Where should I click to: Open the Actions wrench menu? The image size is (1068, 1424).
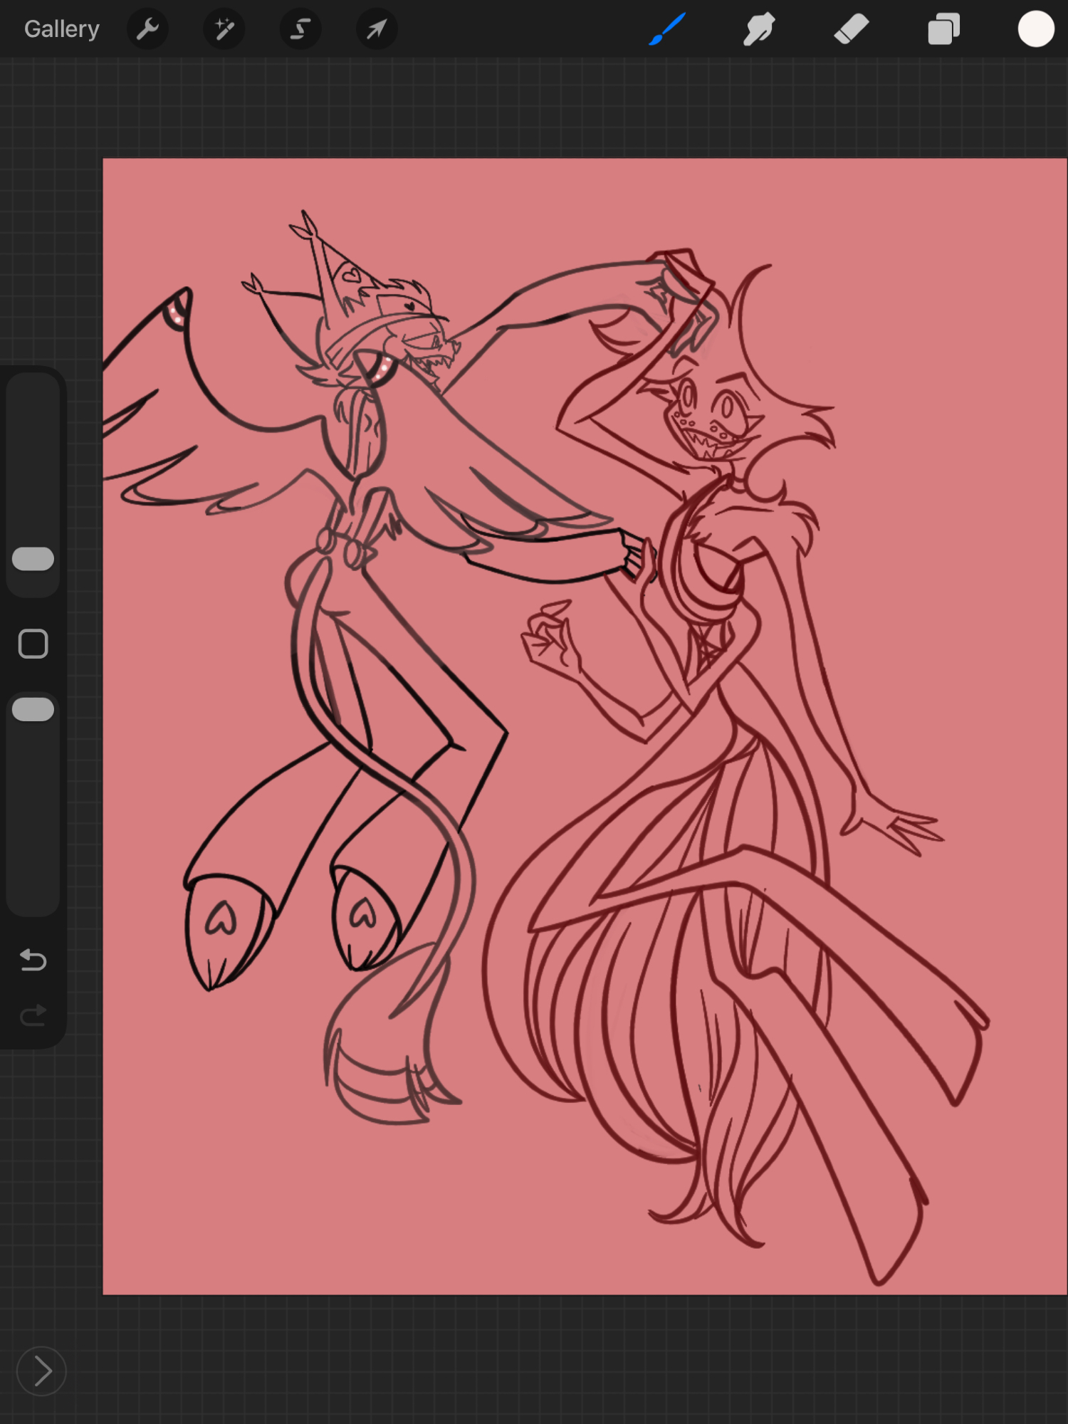coord(147,30)
